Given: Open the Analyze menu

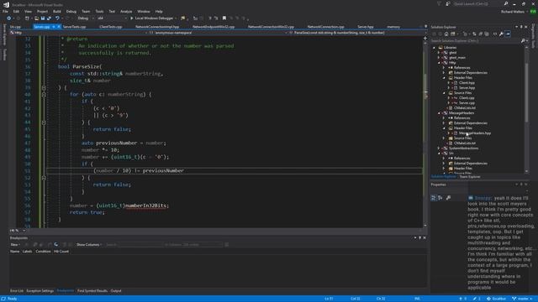Looking at the screenshot, I should (x=126, y=11).
